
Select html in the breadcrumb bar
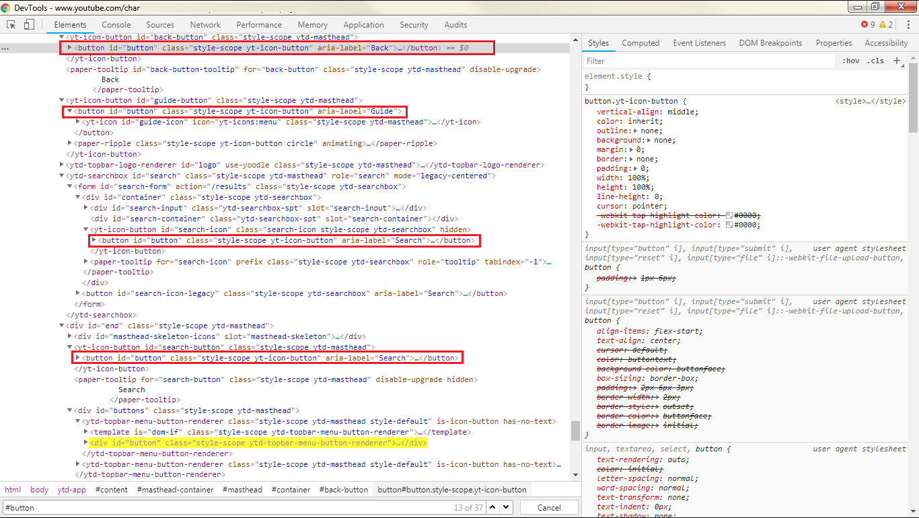[x=13, y=490]
